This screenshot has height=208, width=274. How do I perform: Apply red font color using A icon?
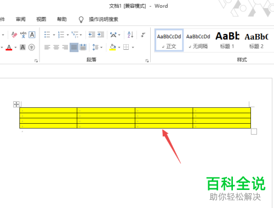click(9, 48)
